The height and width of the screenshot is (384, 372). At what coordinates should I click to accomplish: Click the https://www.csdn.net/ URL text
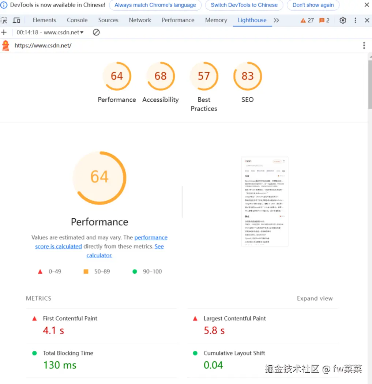[43, 46]
